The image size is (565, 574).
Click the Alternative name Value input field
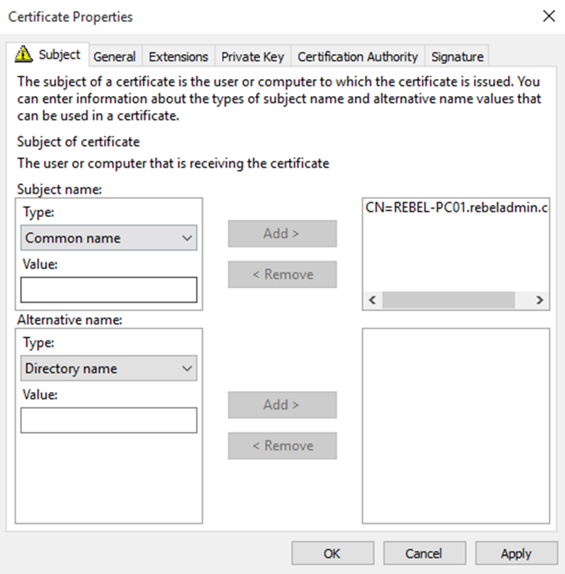pyautogui.click(x=109, y=420)
